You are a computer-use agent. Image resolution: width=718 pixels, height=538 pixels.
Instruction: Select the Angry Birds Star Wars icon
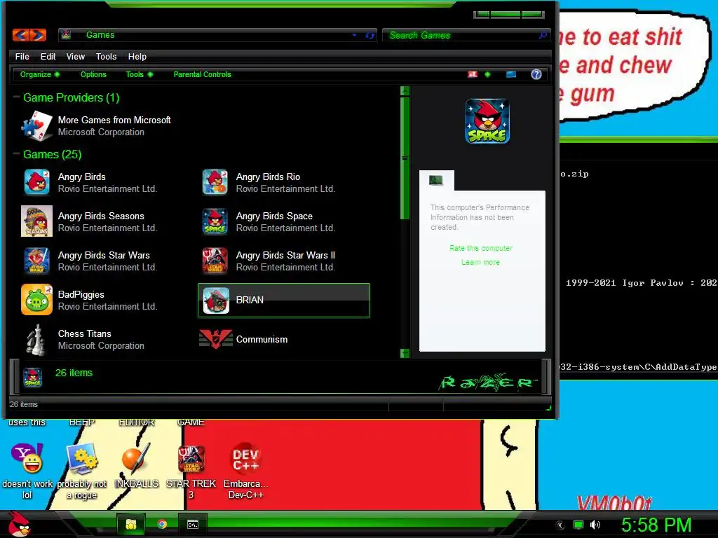coord(36,261)
